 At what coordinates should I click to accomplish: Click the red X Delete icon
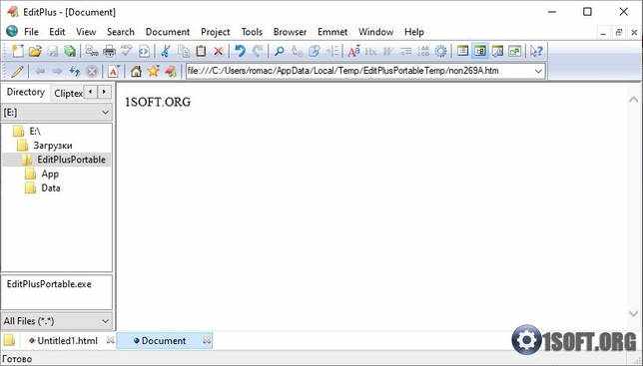click(x=218, y=51)
